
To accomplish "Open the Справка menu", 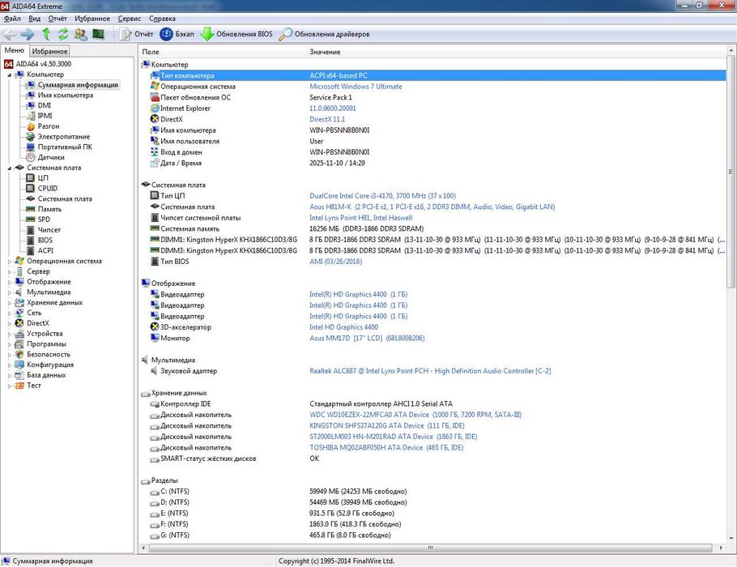I will point(162,19).
